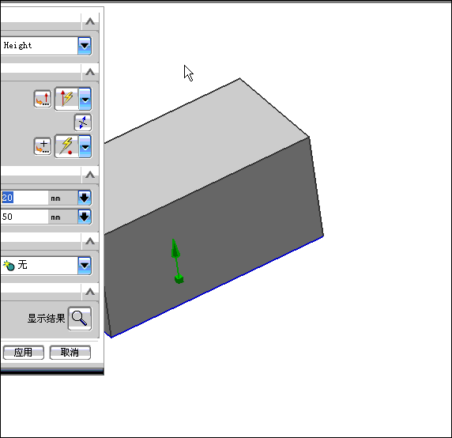The height and width of the screenshot is (438, 452).
Task: Click the 取消 cancel button
Action: click(x=70, y=353)
